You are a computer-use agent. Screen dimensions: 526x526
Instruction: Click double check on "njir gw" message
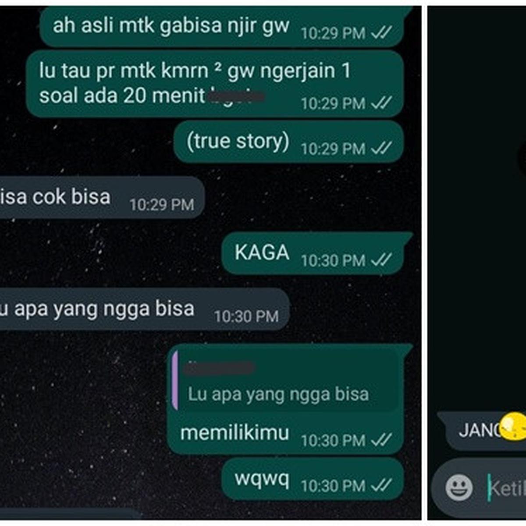[381, 33]
